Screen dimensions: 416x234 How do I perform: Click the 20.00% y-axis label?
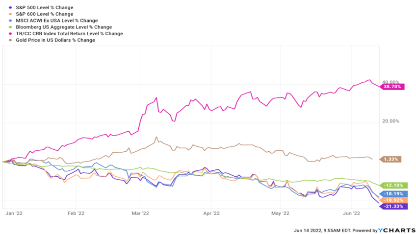pyautogui.click(x=392, y=121)
